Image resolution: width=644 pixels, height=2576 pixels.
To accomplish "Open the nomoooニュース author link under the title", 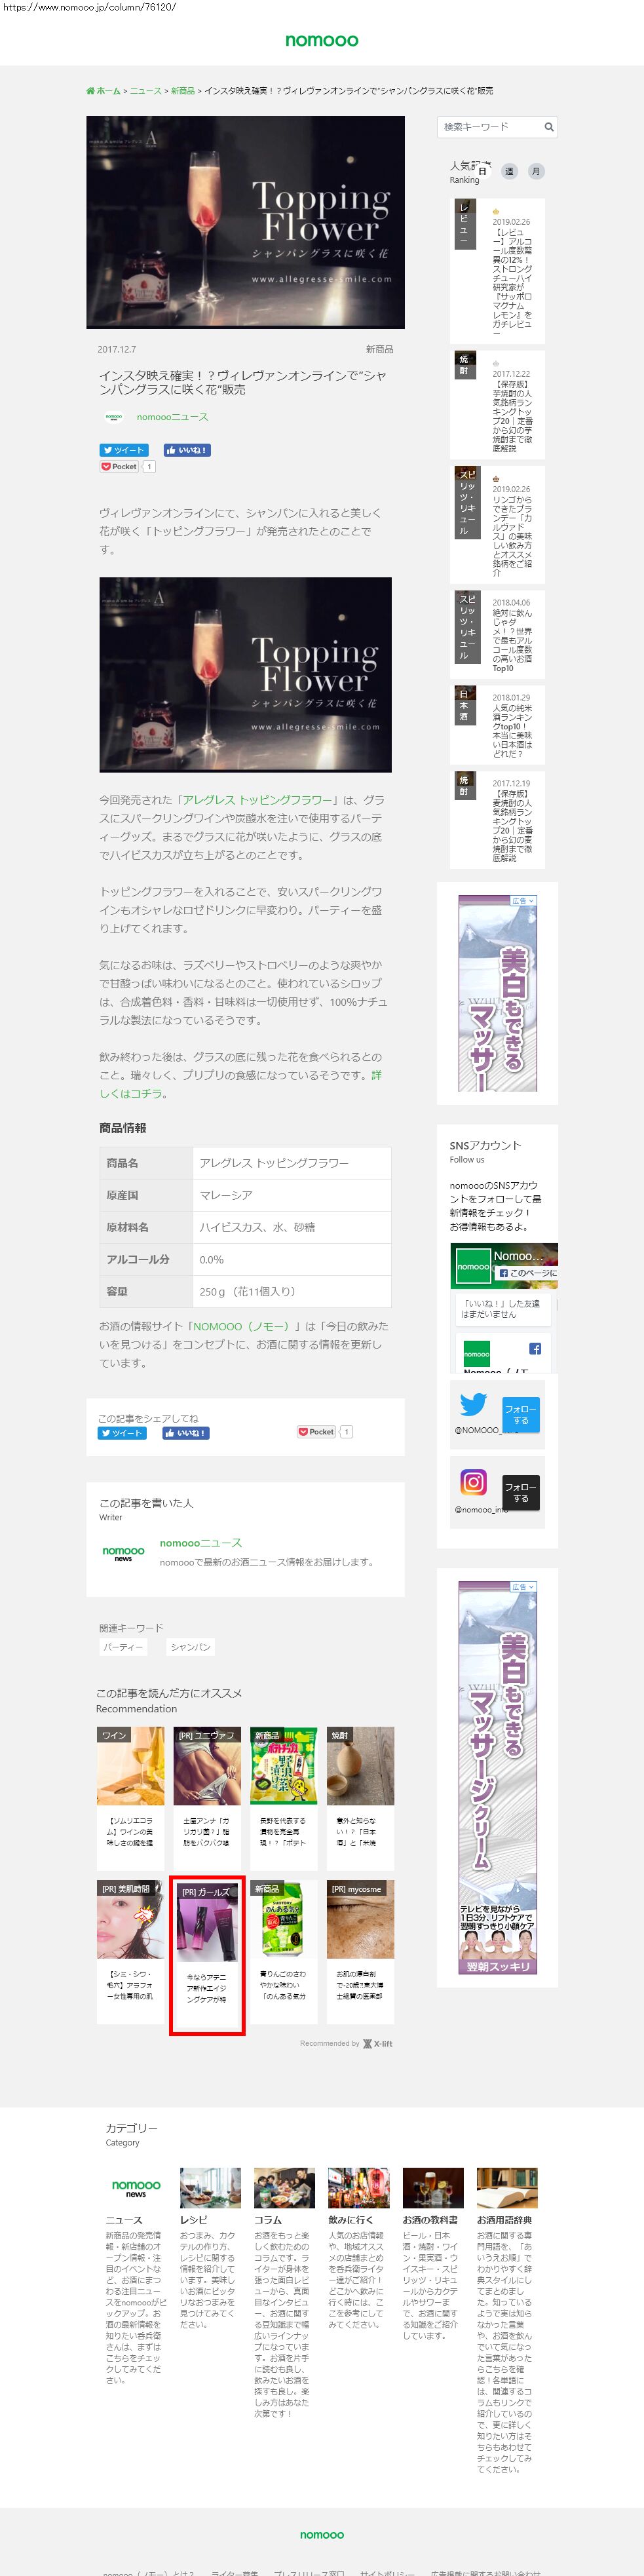I will 172,417.
